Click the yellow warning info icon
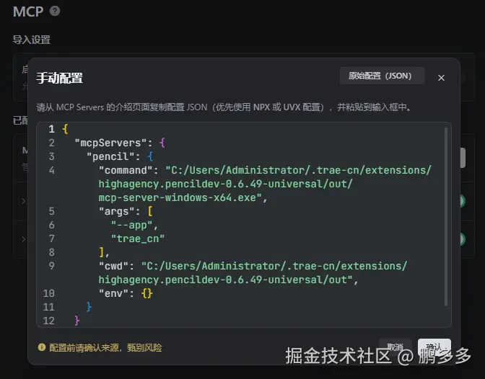The image size is (485, 379). point(42,347)
